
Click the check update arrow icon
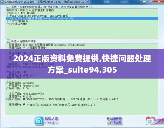(x=108, y=119)
